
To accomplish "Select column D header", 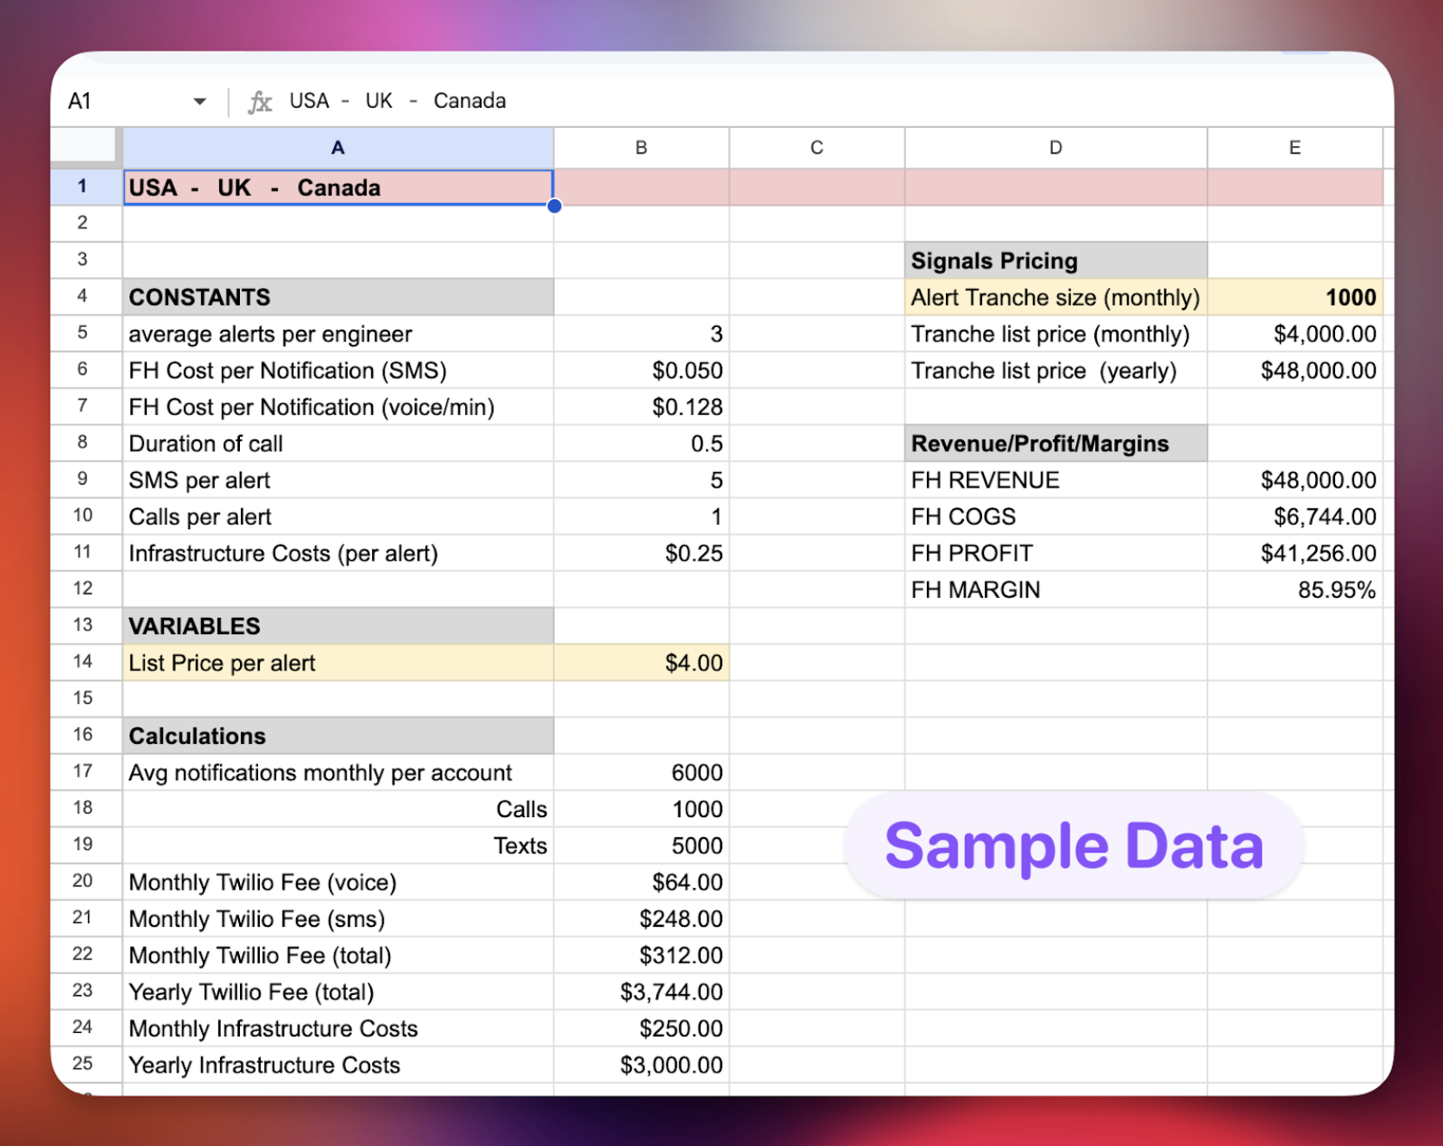I will pyautogui.click(x=1055, y=148).
